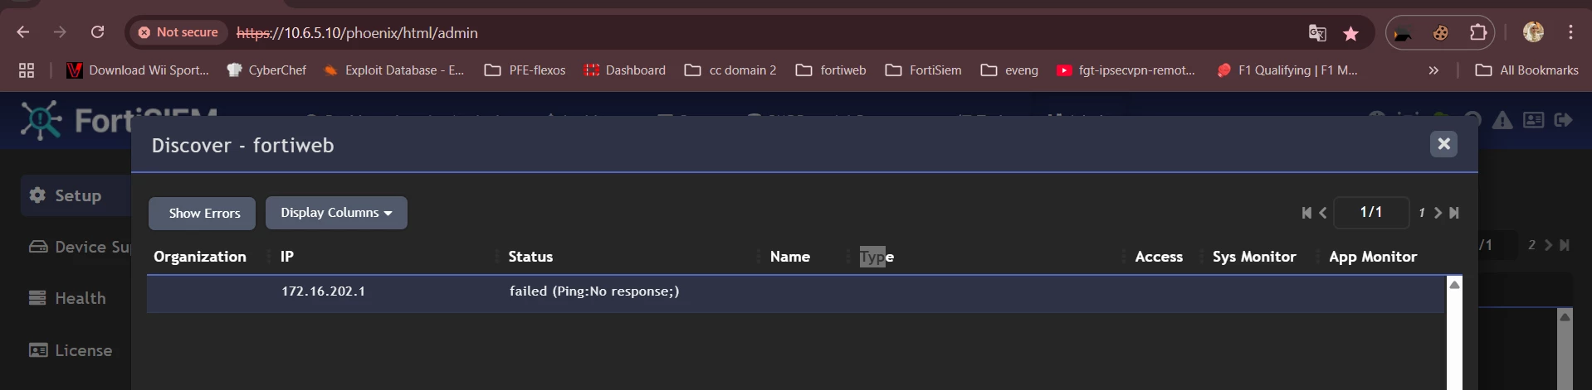Open the user profile card icon

[1533, 121]
